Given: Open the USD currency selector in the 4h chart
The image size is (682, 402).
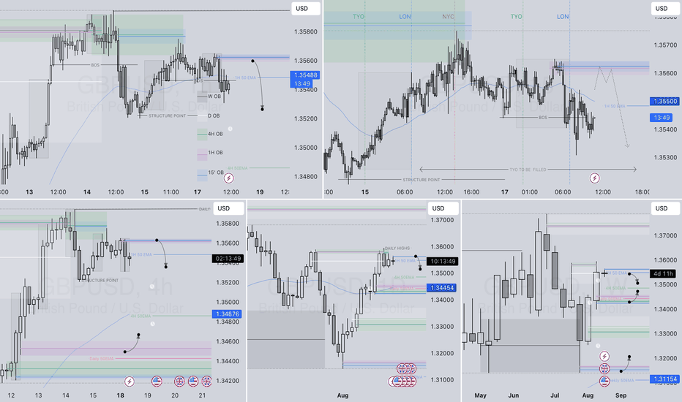Looking at the screenshot, I should 228,208.
